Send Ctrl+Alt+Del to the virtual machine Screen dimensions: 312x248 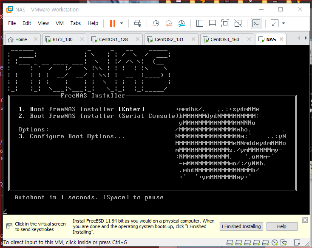tap(138, 23)
